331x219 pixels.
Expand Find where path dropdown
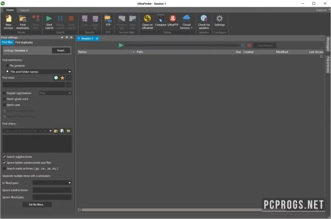(50, 131)
